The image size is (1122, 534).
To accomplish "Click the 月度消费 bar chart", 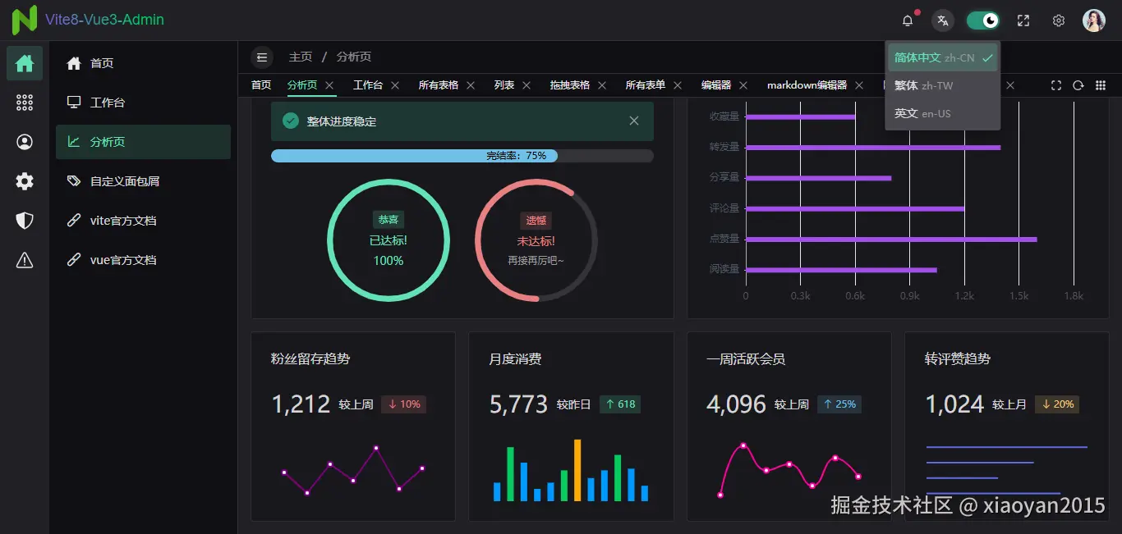I will 571,470.
